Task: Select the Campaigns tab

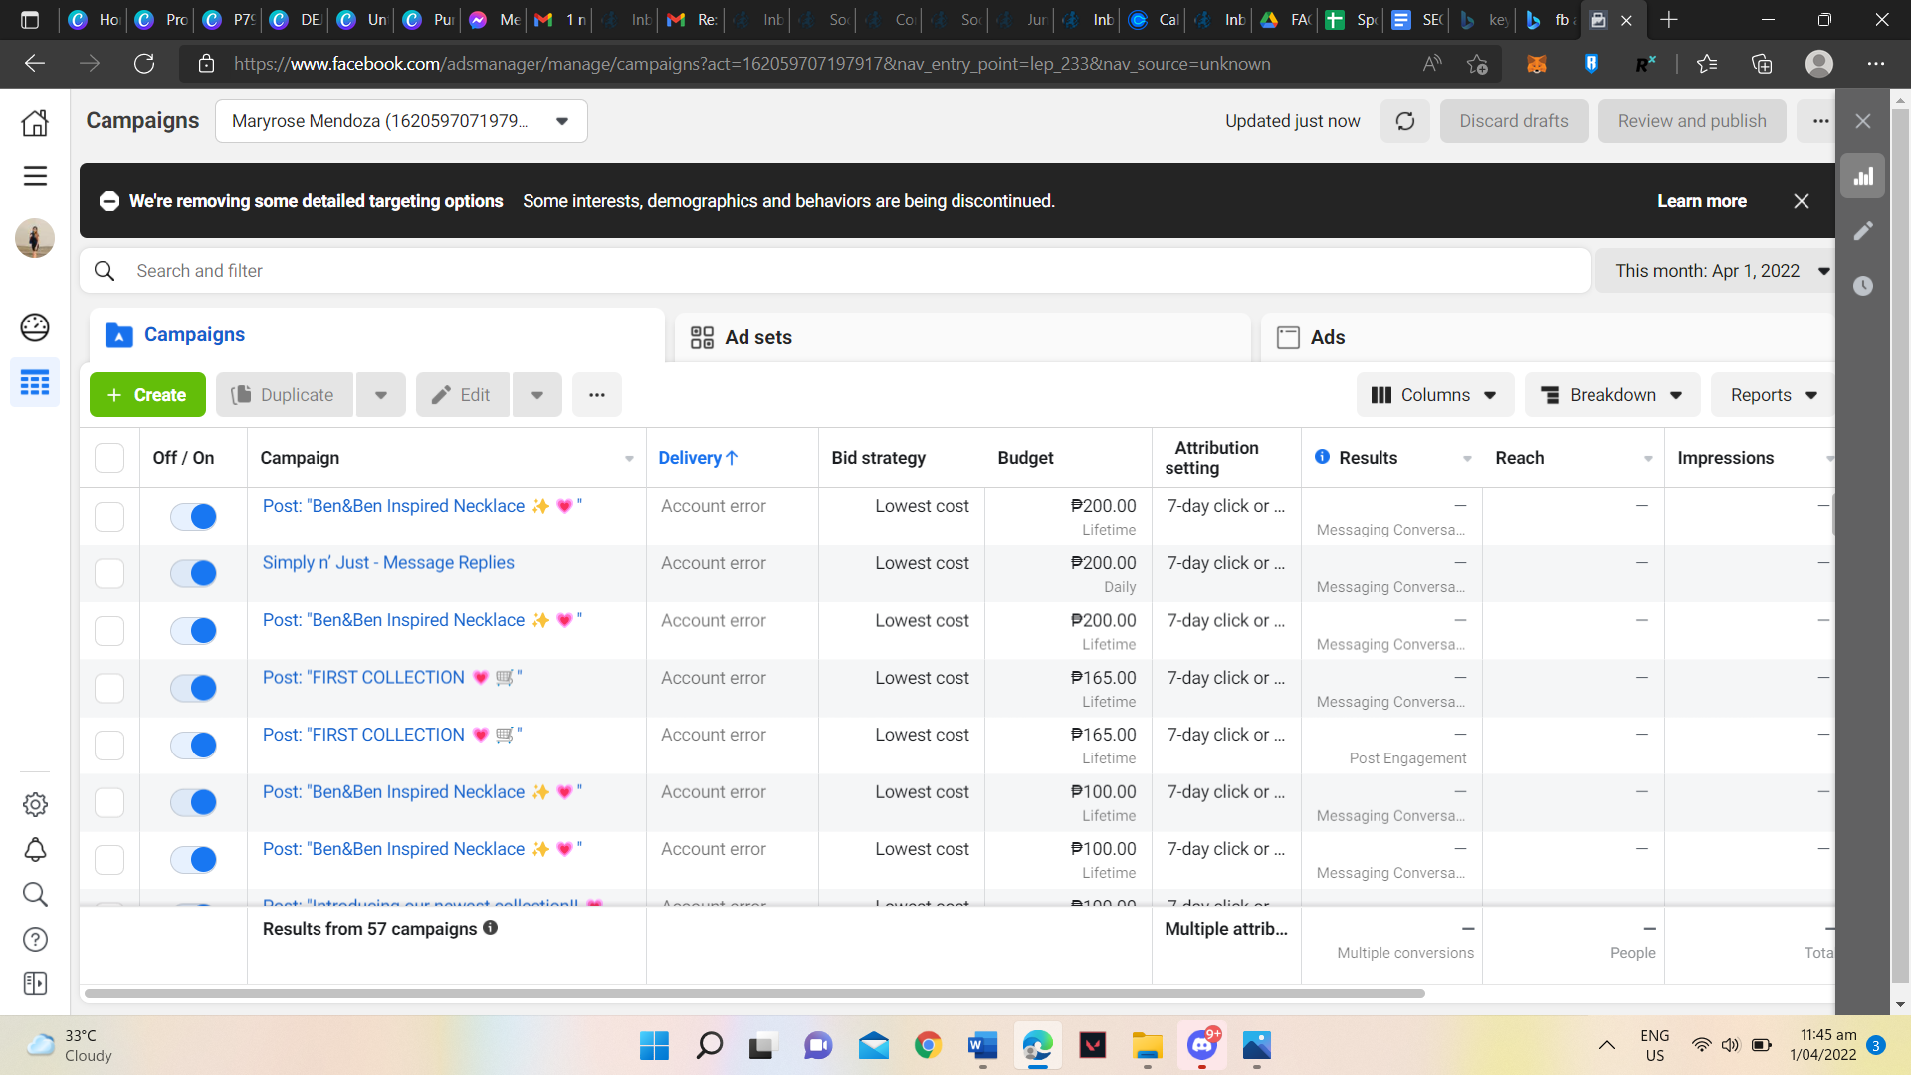Action: pos(376,335)
